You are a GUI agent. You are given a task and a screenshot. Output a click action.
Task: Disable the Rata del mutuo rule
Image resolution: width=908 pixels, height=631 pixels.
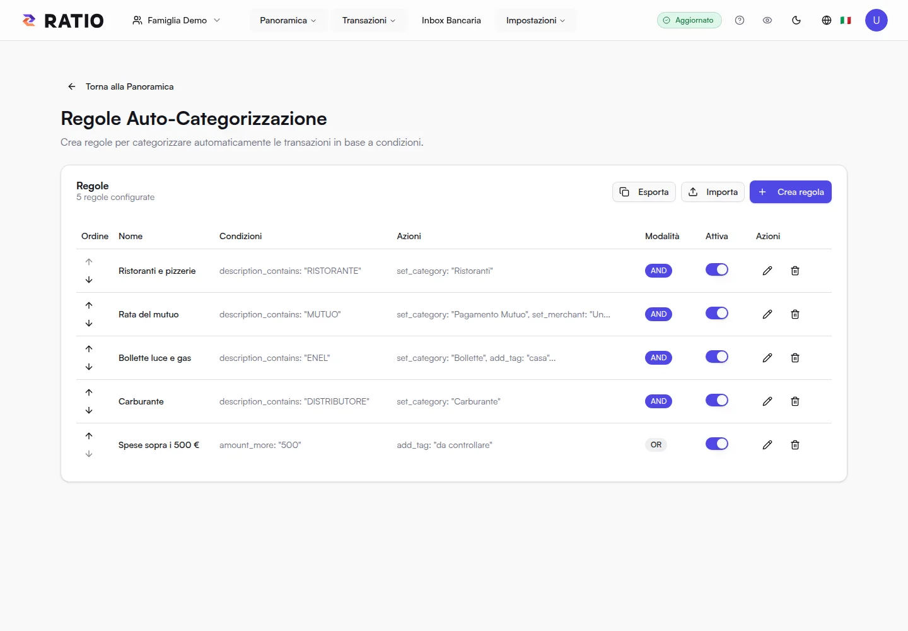coord(717,314)
